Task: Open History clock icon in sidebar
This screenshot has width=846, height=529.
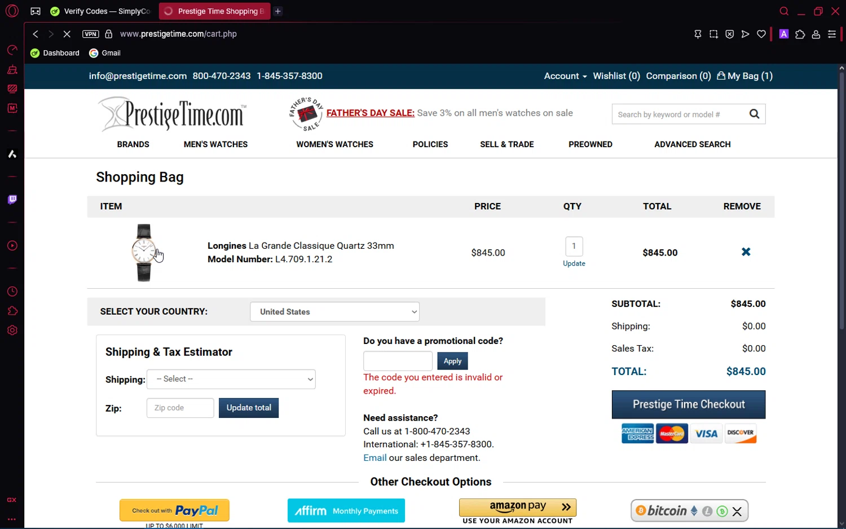Action: tap(12, 292)
